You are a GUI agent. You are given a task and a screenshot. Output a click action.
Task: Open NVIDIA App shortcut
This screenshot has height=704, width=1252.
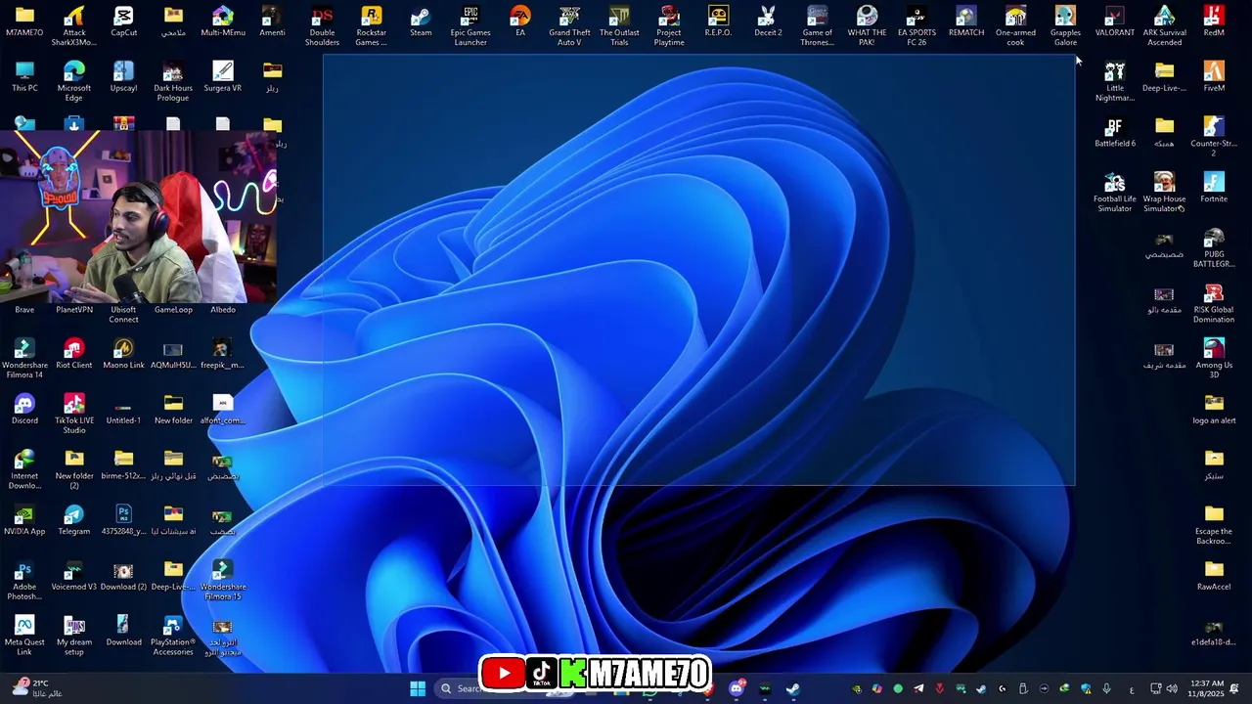(24, 520)
